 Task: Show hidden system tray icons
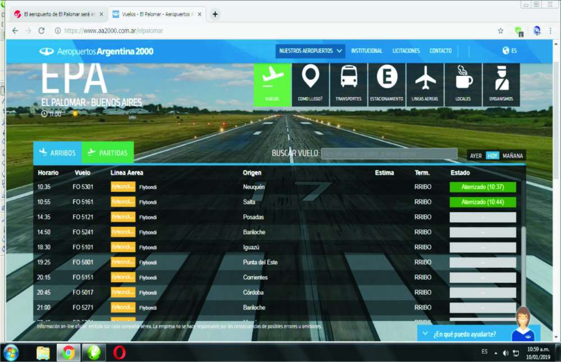pyautogui.click(x=496, y=354)
